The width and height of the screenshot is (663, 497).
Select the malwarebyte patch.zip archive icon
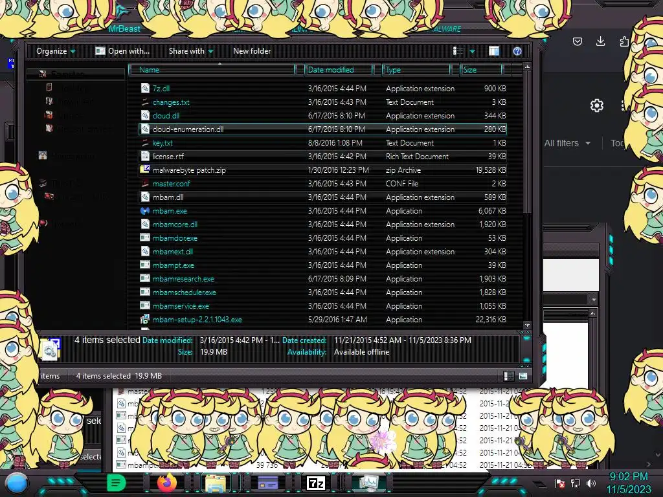(145, 170)
